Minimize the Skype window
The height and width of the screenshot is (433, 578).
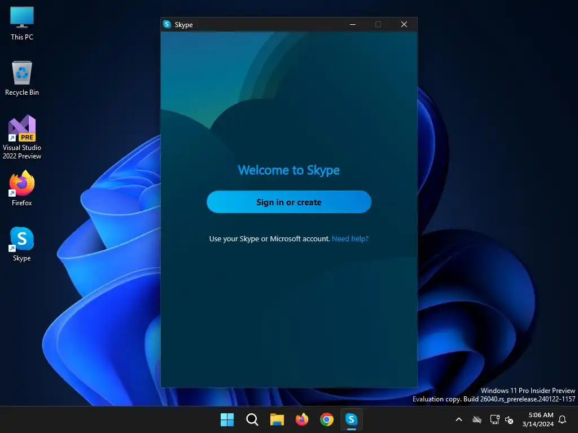(353, 24)
